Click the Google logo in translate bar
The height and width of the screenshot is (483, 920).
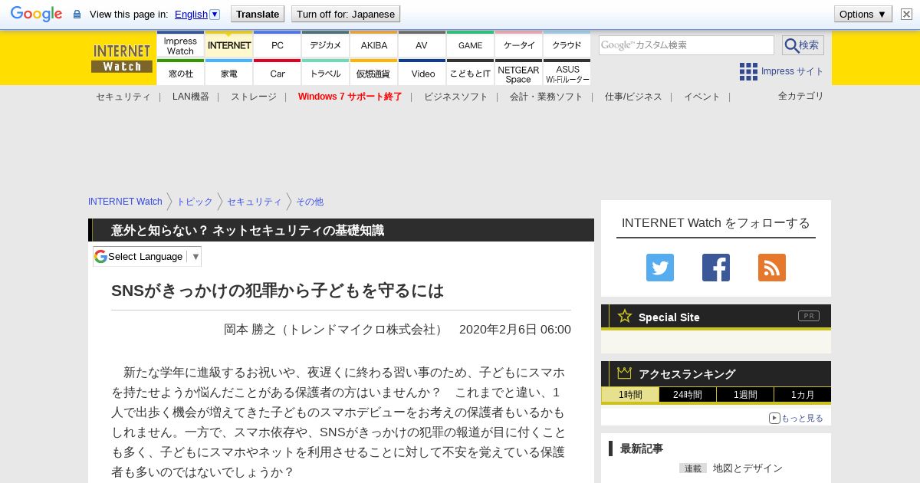click(x=36, y=14)
